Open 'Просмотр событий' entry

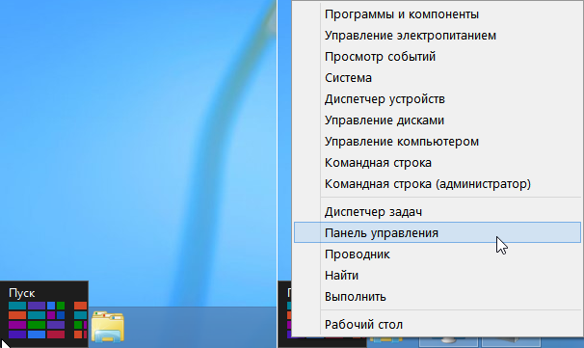(438, 57)
